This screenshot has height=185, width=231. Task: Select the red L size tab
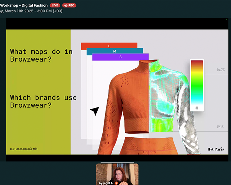point(109,46)
